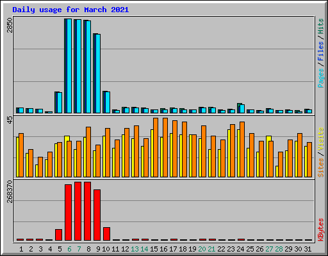The height and width of the screenshot is (256, 328).
Task: Click the "Daily usage for March 2021" title
Action: tap(70, 10)
